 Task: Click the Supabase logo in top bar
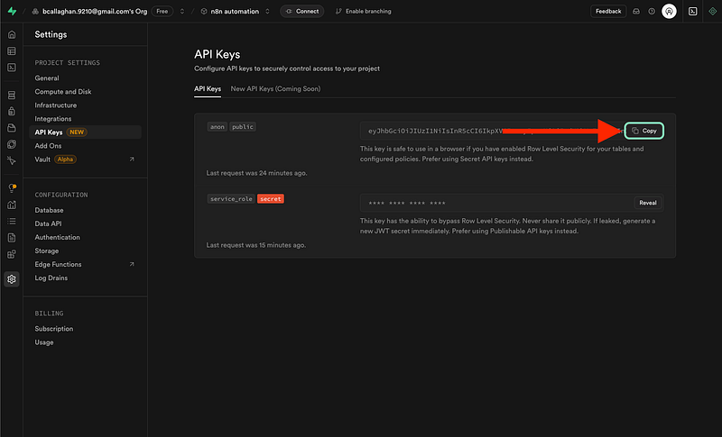click(11, 11)
